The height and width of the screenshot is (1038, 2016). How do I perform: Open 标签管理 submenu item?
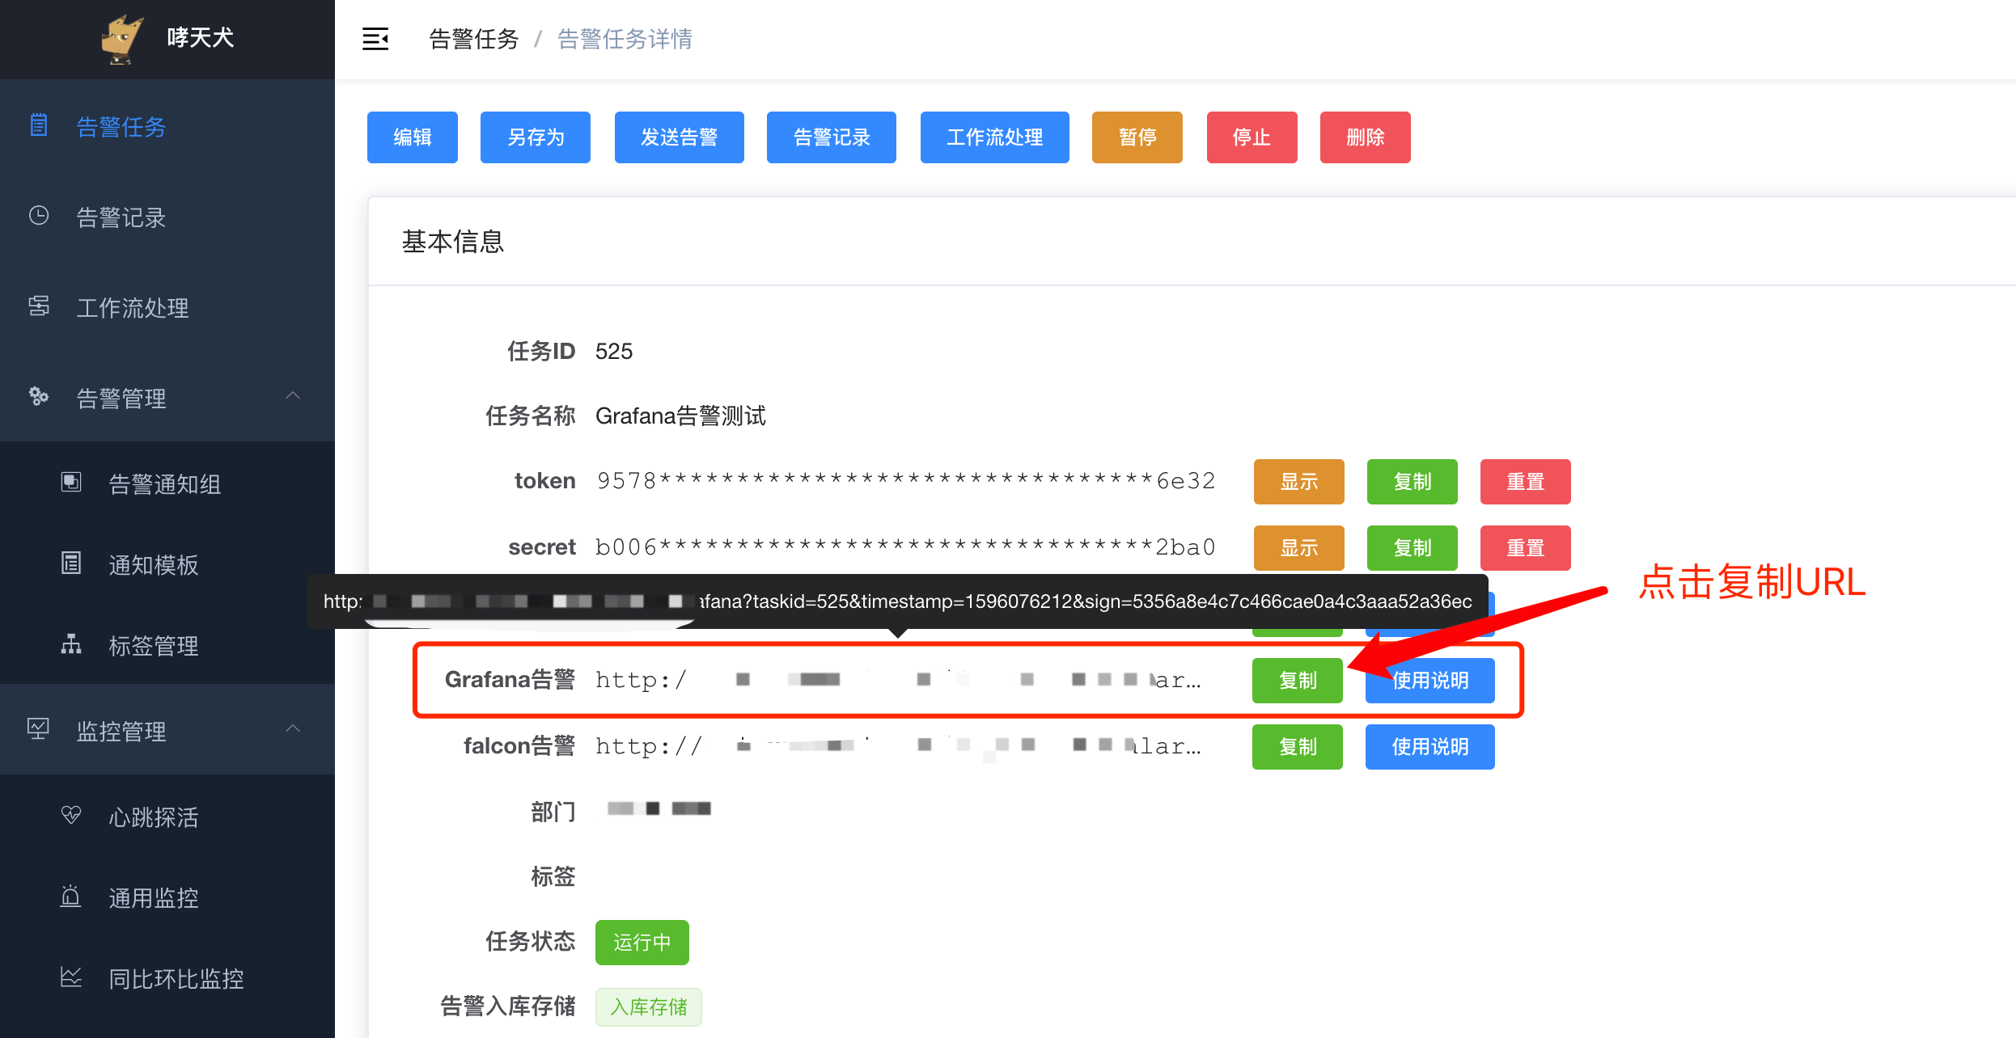(x=167, y=644)
